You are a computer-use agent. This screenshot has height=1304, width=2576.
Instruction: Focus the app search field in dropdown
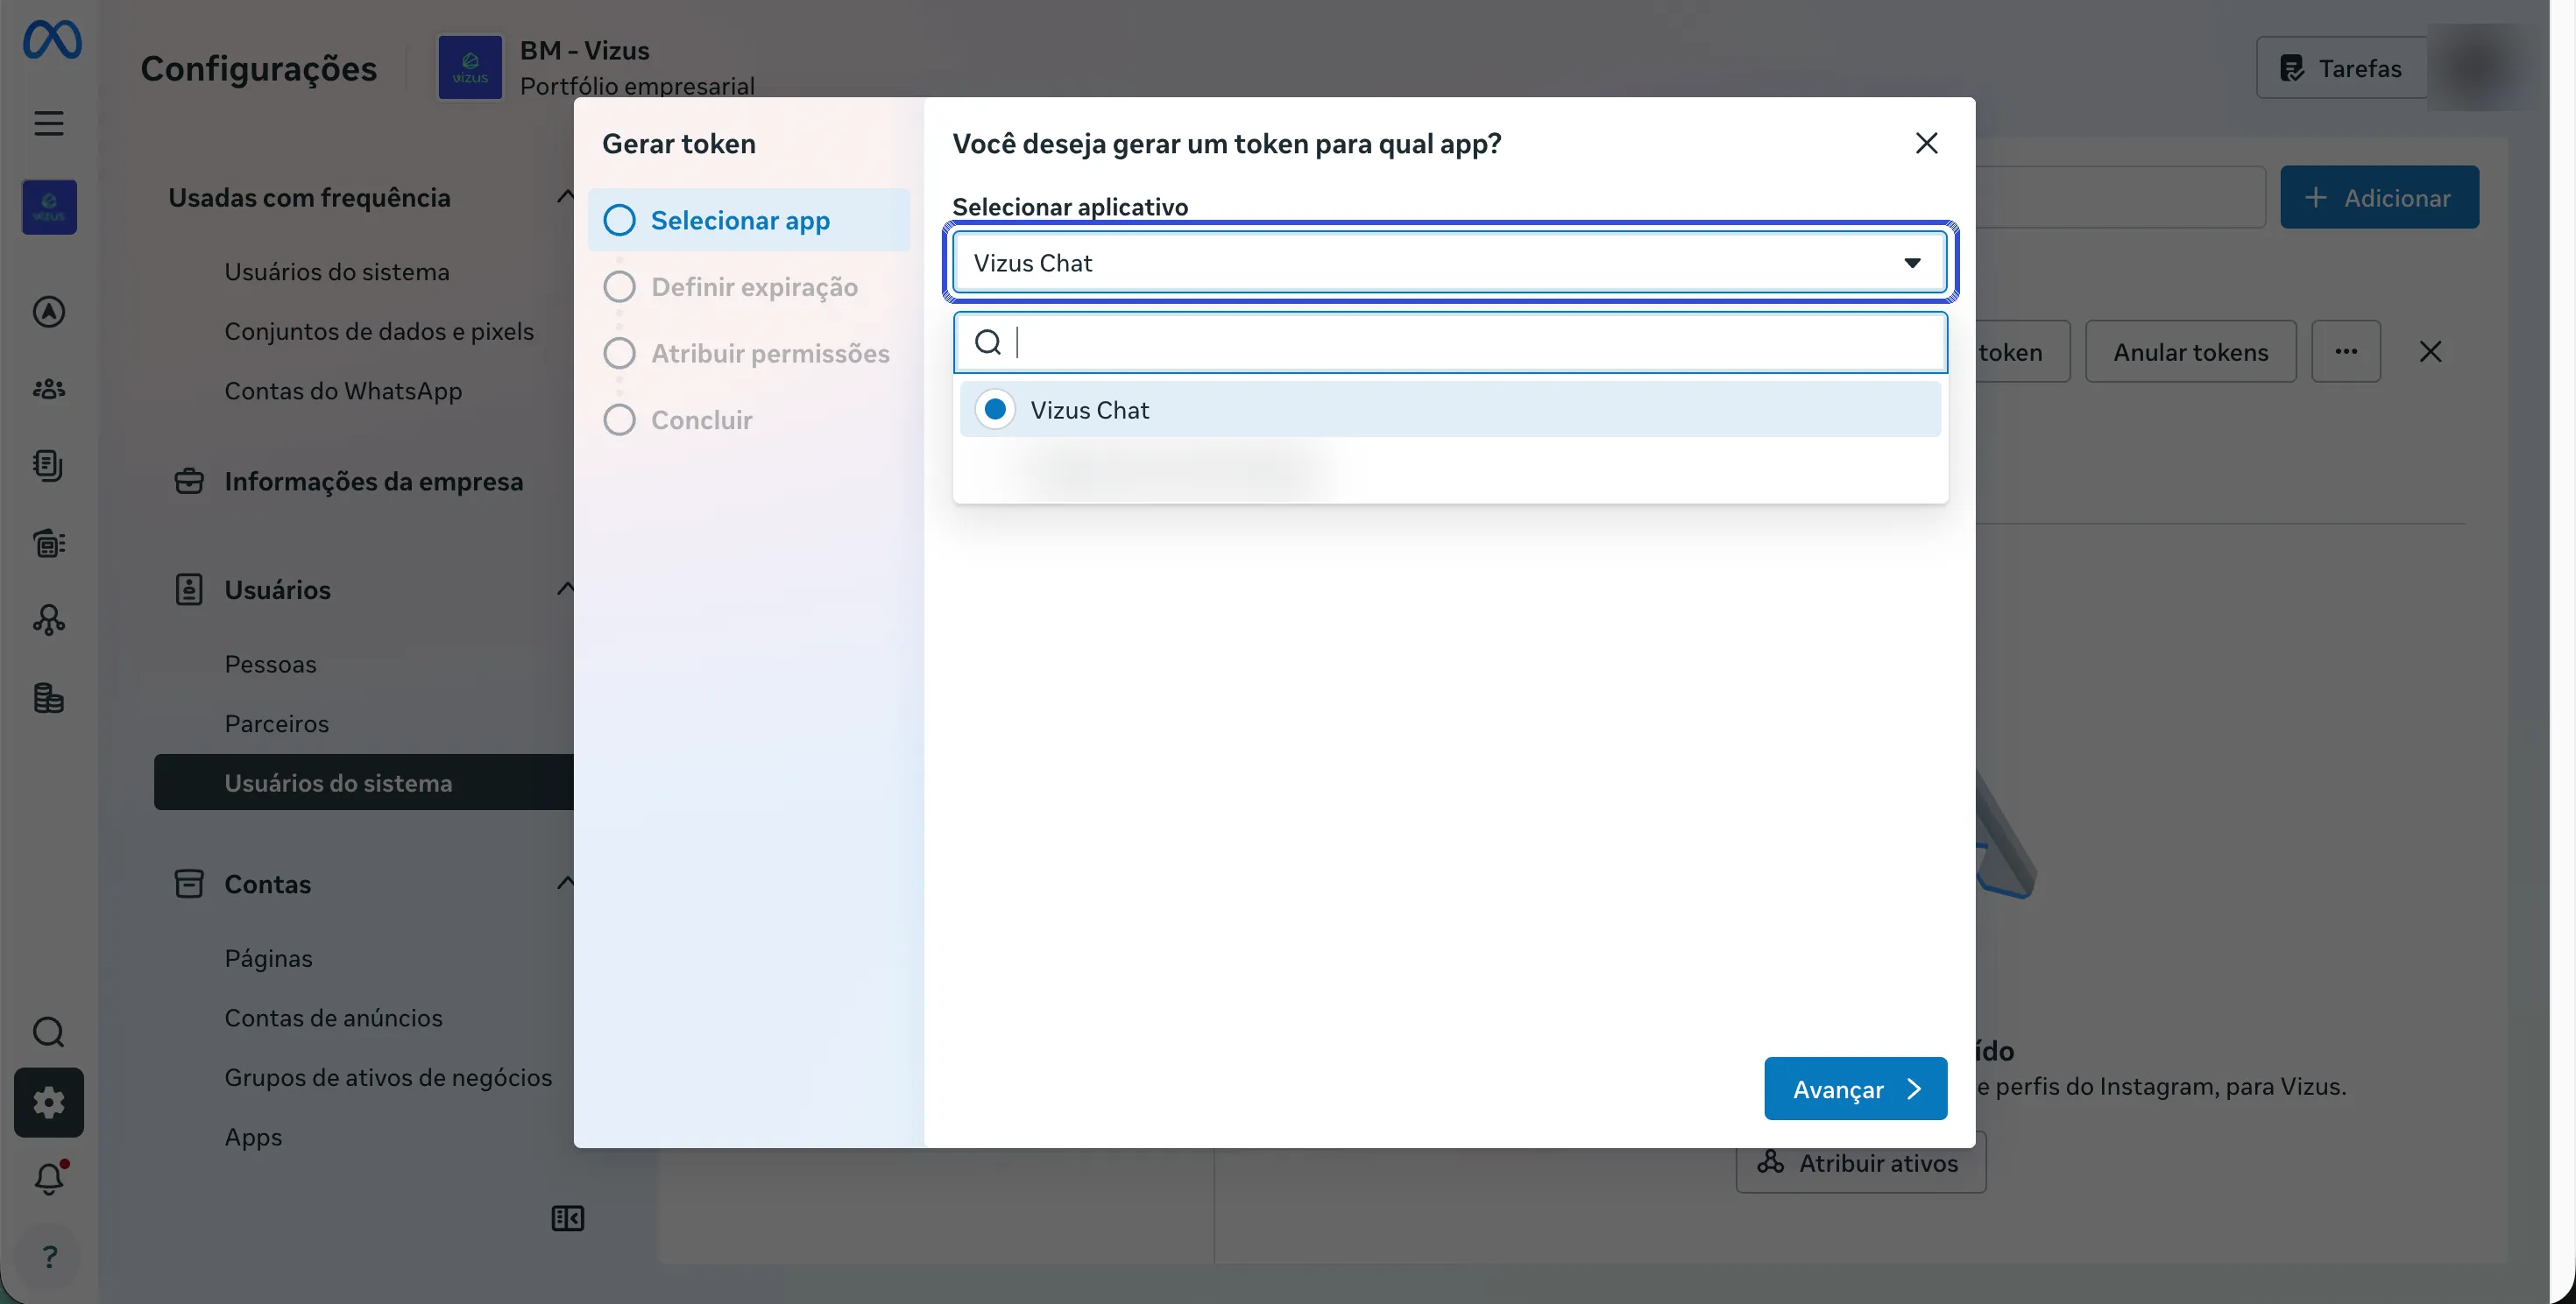(x=1449, y=342)
